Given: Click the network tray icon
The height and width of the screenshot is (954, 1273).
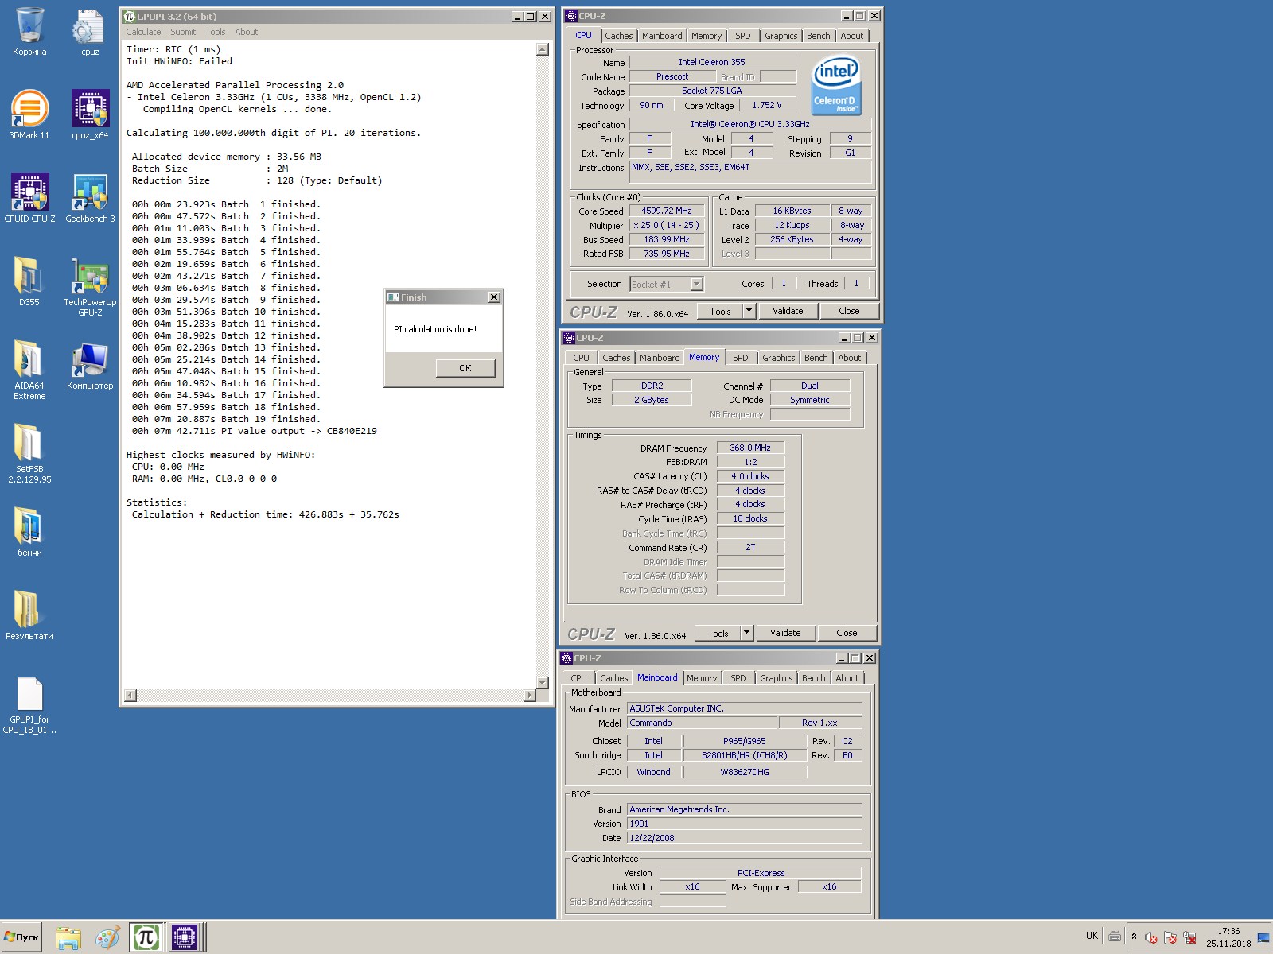Looking at the screenshot, I should click(x=1189, y=937).
